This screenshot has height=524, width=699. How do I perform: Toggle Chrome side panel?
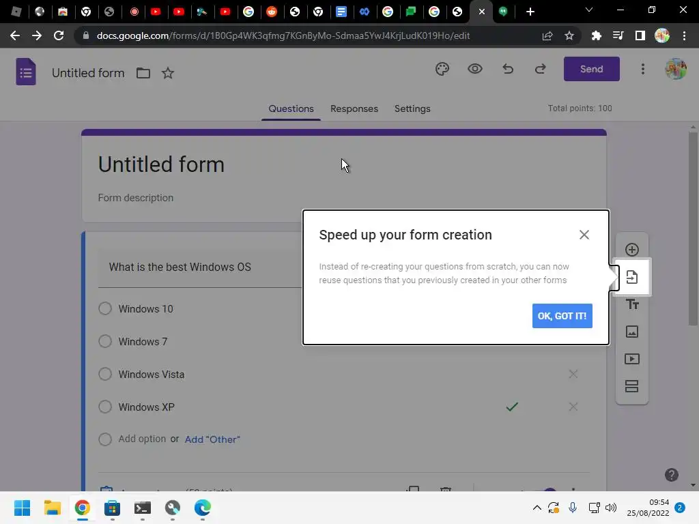click(x=640, y=35)
